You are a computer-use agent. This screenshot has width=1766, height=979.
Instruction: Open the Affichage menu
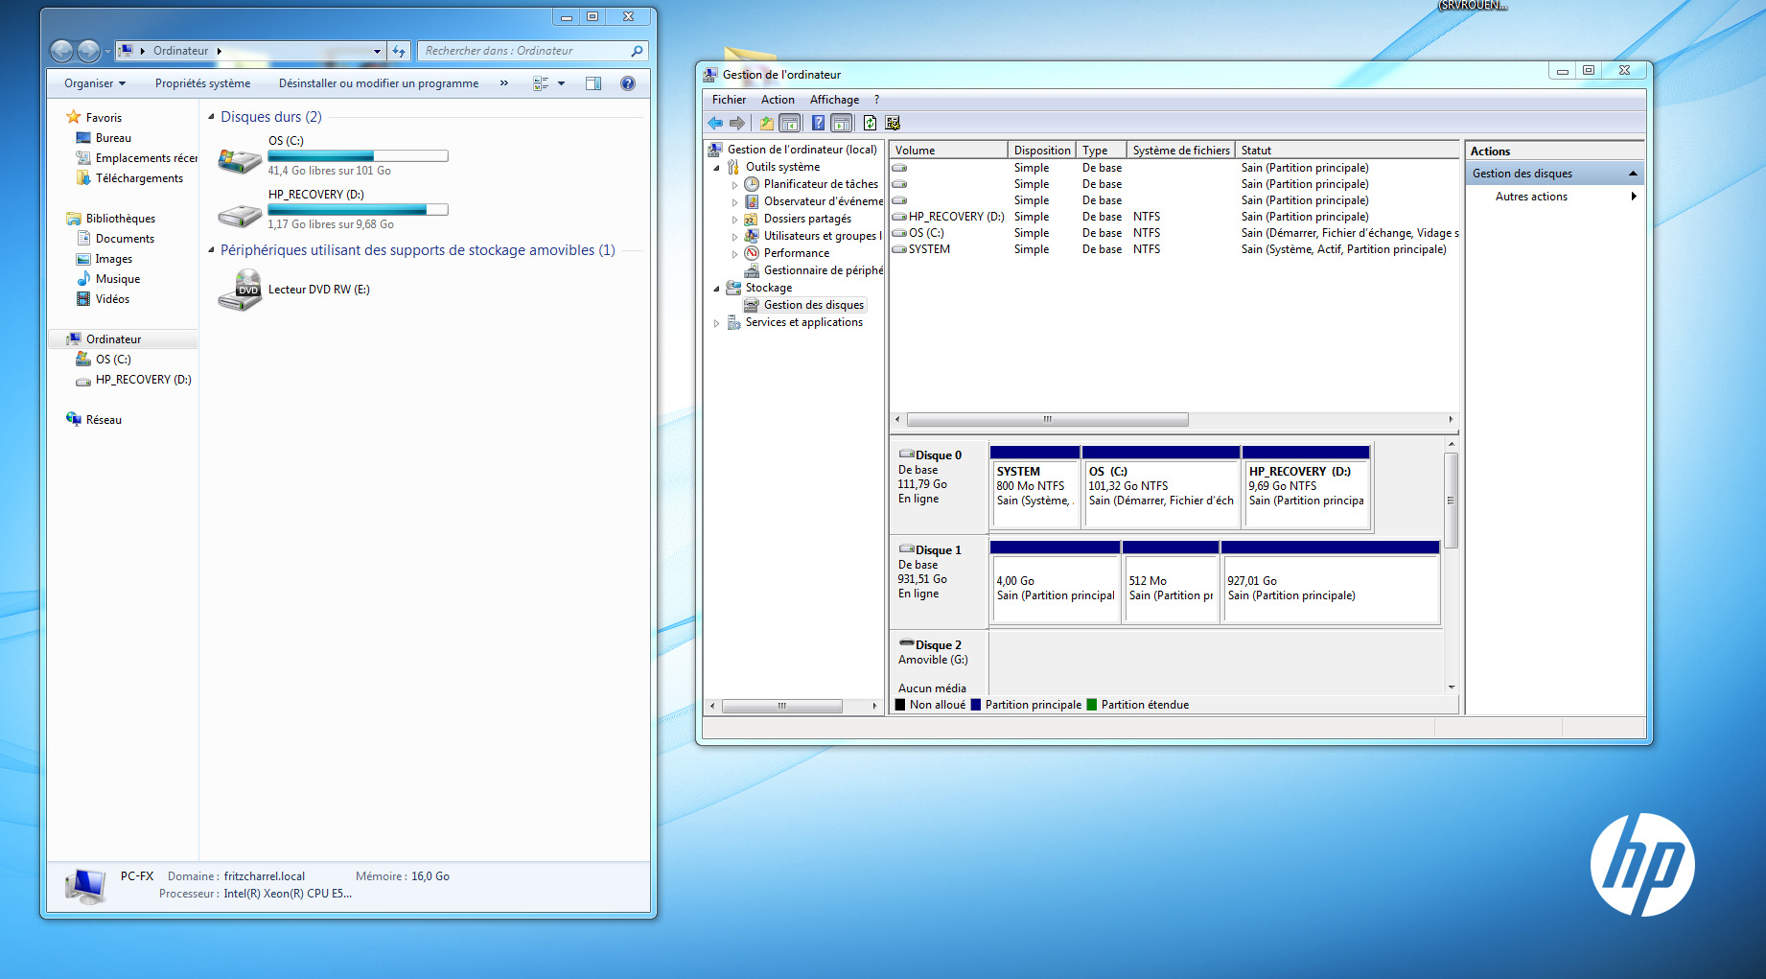[x=834, y=100]
